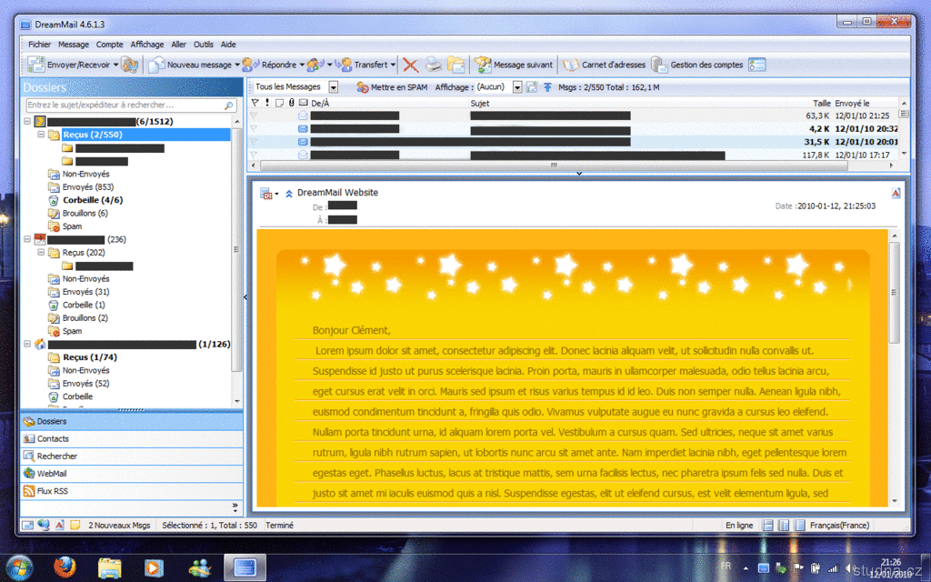Collapse the Reçus (202) folder node
Screen dimensions: 931x582
[41, 253]
